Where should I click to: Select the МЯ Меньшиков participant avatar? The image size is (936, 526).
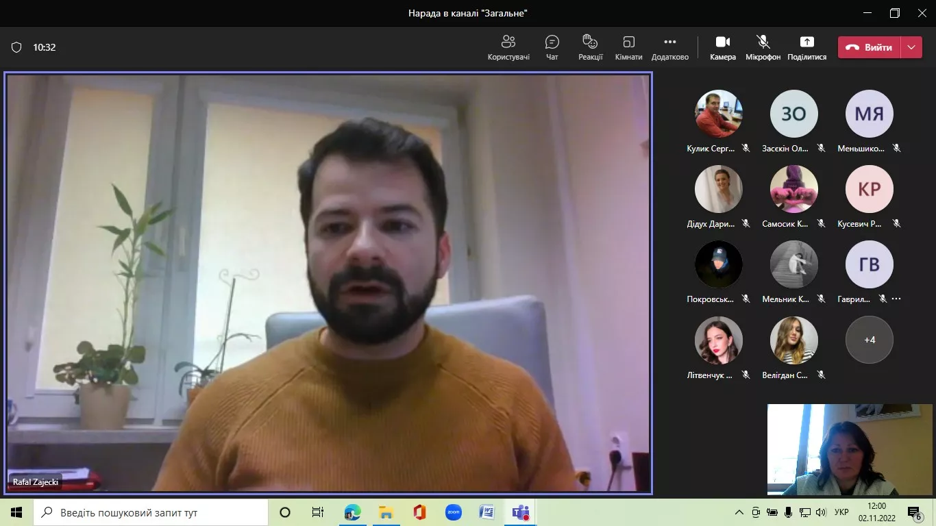pos(869,114)
